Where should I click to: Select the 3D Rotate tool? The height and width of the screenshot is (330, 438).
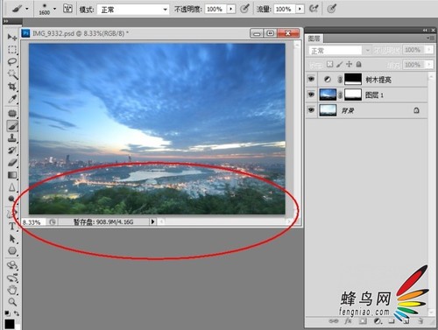[12, 265]
